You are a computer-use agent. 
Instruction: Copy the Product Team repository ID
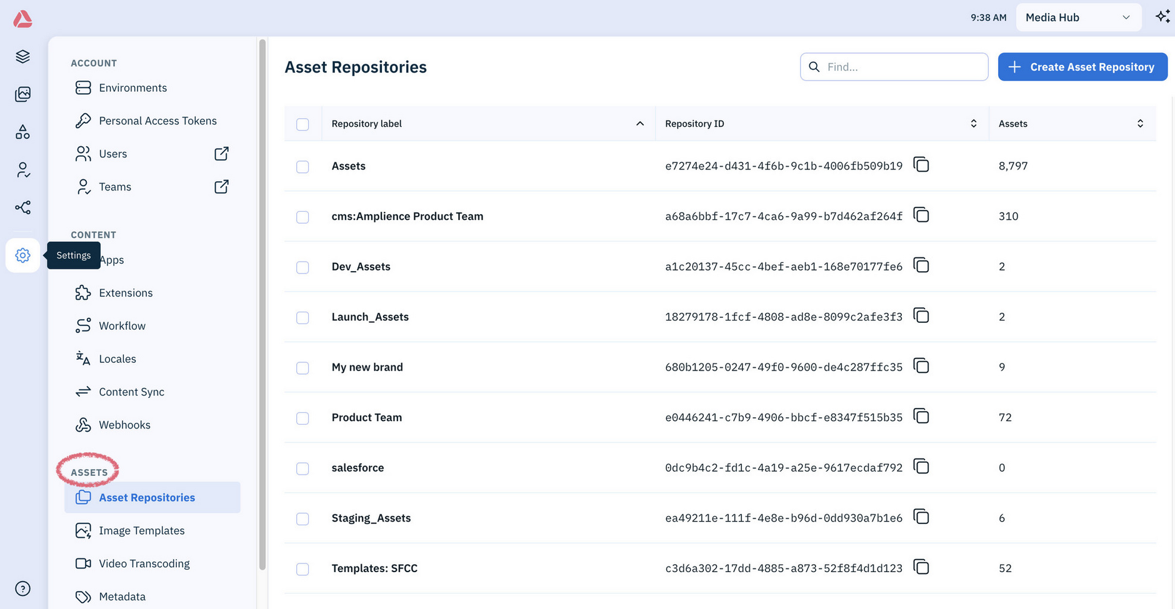(x=921, y=417)
